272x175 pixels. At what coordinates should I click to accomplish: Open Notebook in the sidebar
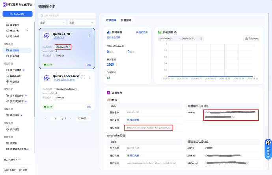(x=15, y=76)
